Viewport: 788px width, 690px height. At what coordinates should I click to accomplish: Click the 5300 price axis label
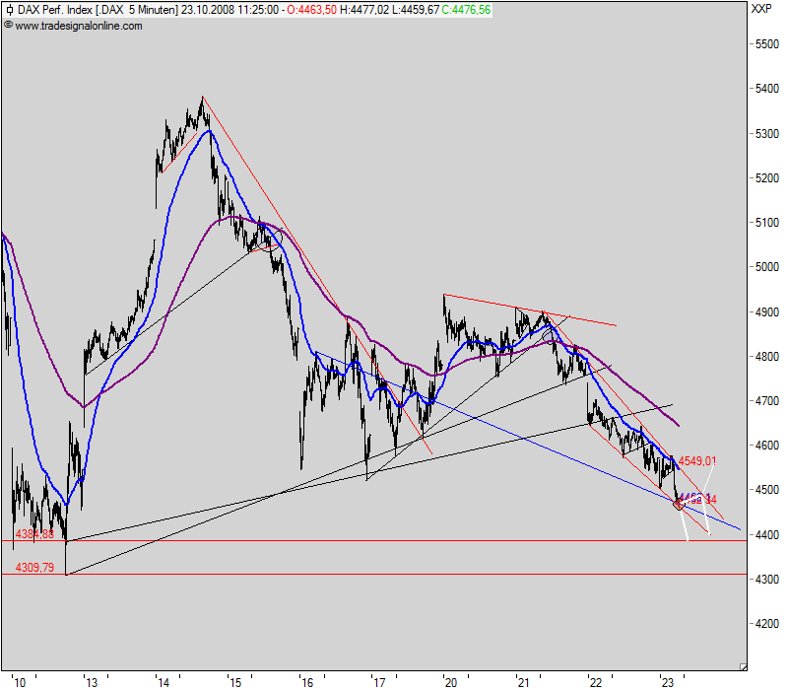[767, 134]
